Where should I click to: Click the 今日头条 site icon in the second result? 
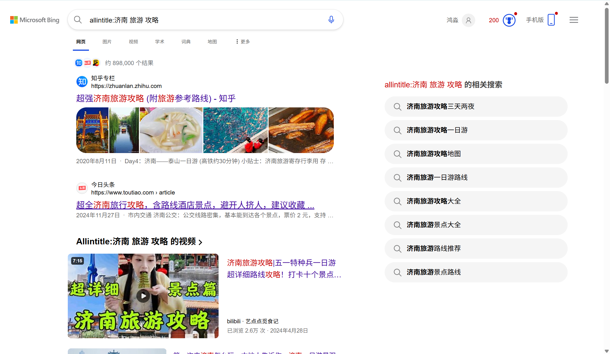pyautogui.click(x=82, y=188)
